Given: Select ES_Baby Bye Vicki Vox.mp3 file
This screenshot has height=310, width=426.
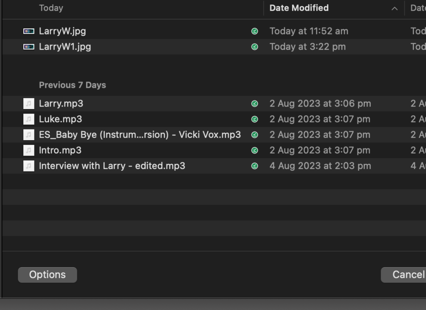Looking at the screenshot, I should tap(140, 135).
